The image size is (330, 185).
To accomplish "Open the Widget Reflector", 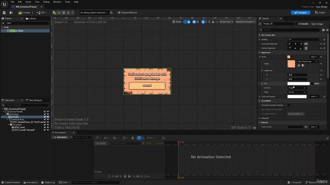I will pyautogui.click(x=127, y=13).
